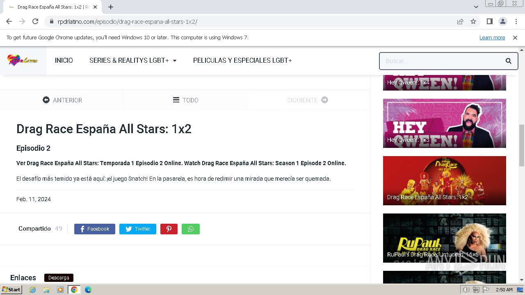Click the address bar URL
Image resolution: width=525 pixels, height=295 pixels.
tap(128, 21)
